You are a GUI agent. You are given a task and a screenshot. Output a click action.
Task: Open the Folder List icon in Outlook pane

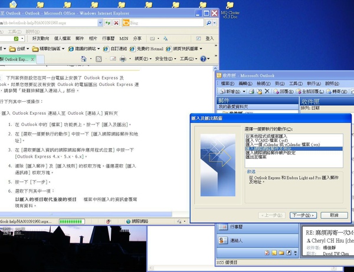281,253
